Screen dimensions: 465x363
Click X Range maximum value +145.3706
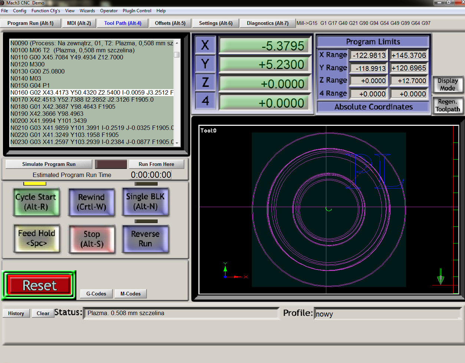[x=409, y=55]
